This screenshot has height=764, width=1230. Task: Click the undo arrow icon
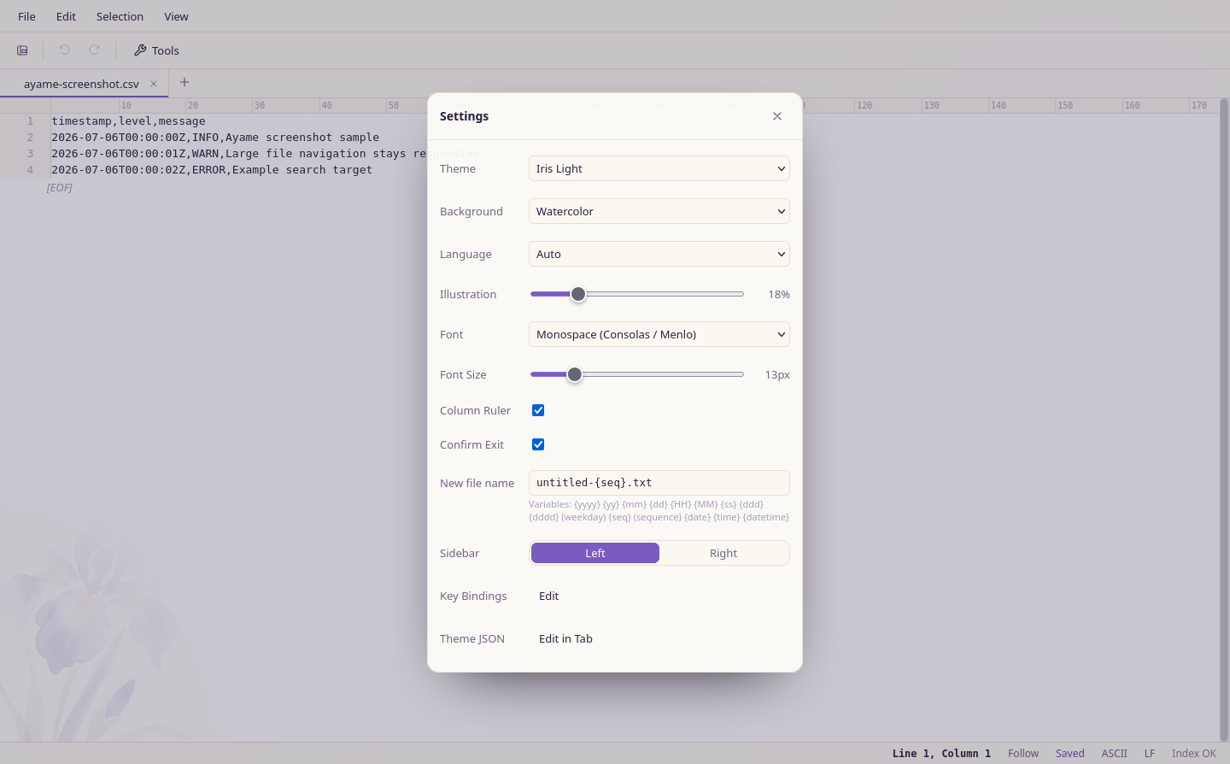coord(64,50)
